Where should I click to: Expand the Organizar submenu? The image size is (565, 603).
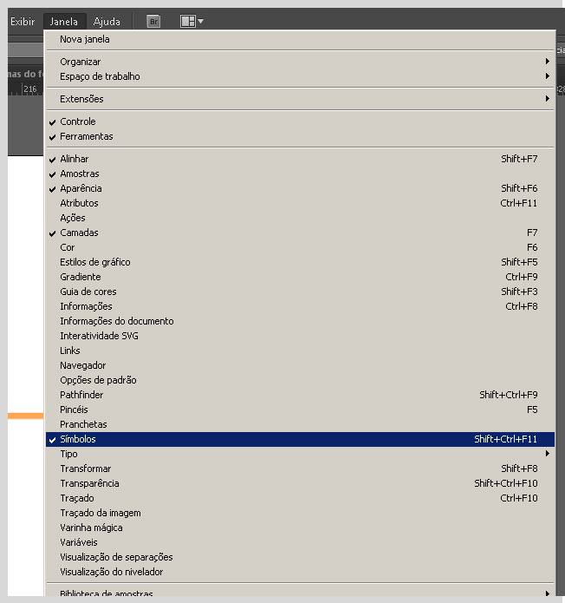[301, 62]
